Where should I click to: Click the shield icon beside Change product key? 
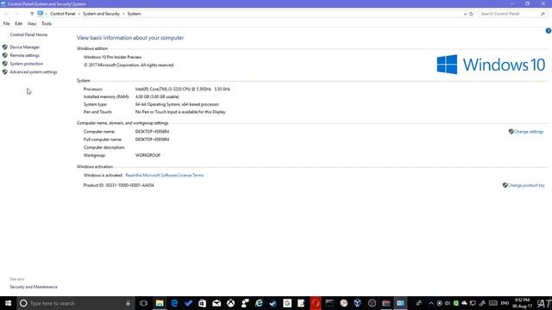(x=505, y=185)
